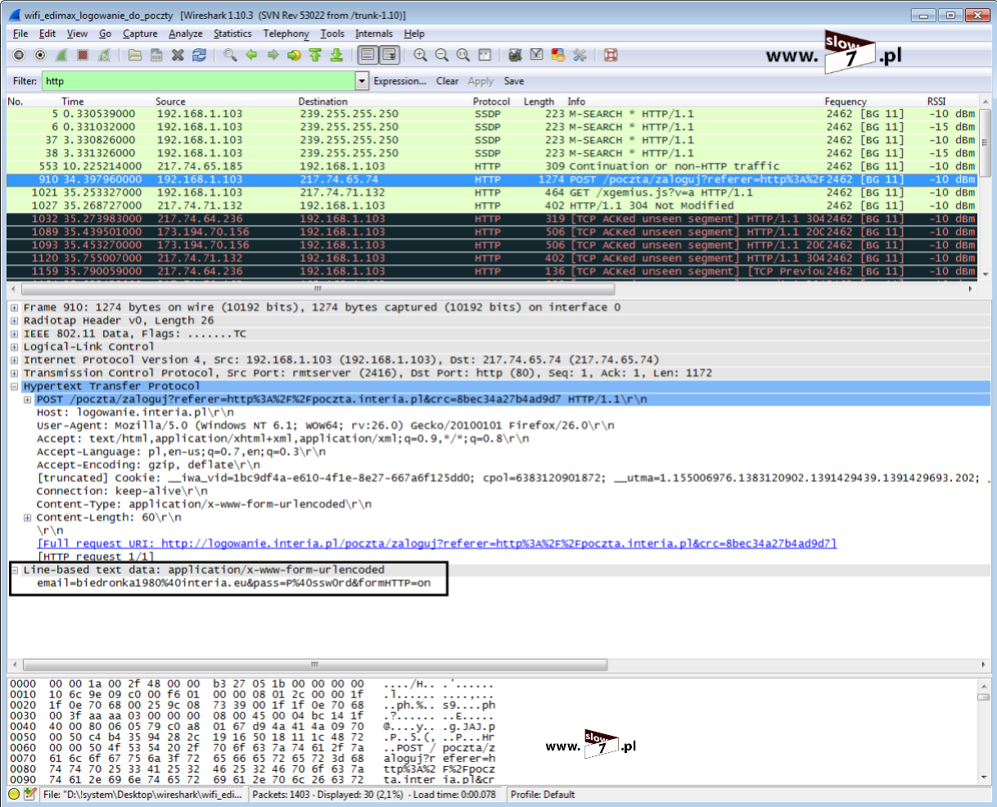Image resolution: width=997 pixels, height=807 pixels.
Task: Click the Expression... filter button
Action: 399,81
